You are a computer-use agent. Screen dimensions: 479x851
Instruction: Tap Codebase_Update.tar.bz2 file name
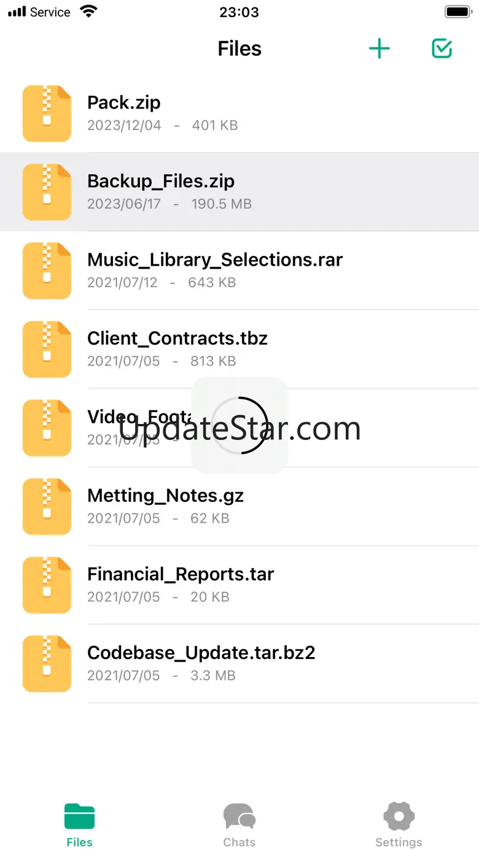(x=201, y=652)
